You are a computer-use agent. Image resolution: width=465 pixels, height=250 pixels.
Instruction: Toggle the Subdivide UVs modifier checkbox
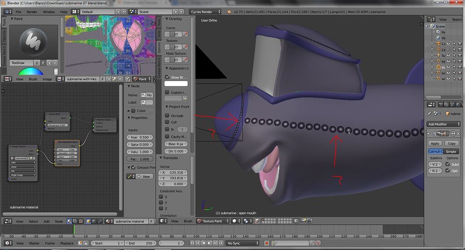(448, 164)
